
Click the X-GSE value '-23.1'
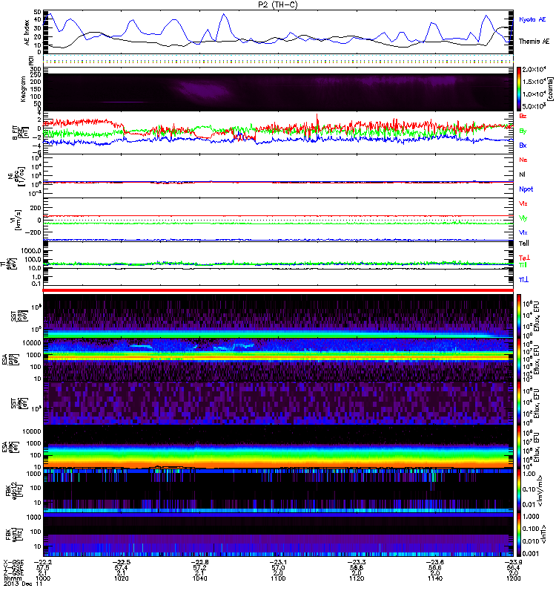pos(278,562)
